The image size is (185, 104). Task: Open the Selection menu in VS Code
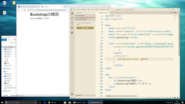coord(83,10)
